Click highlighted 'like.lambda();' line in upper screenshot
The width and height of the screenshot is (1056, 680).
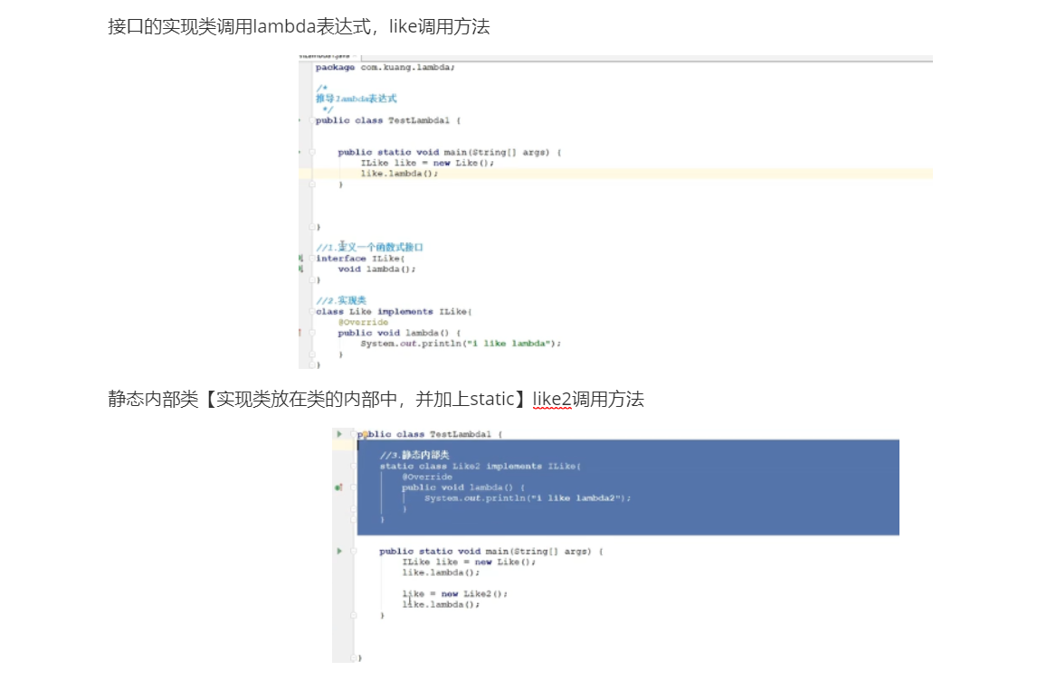click(399, 174)
